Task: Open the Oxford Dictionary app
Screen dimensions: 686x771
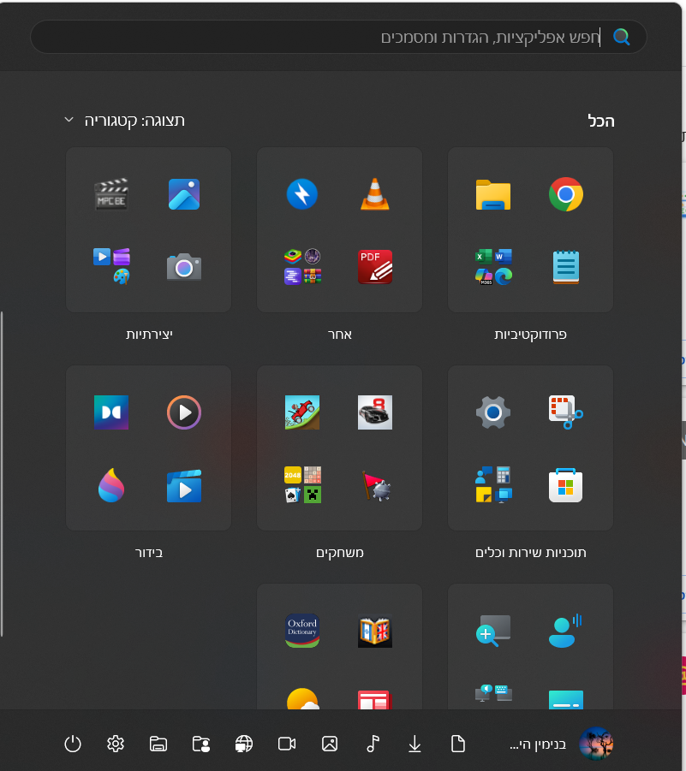Action: point(302,631)
